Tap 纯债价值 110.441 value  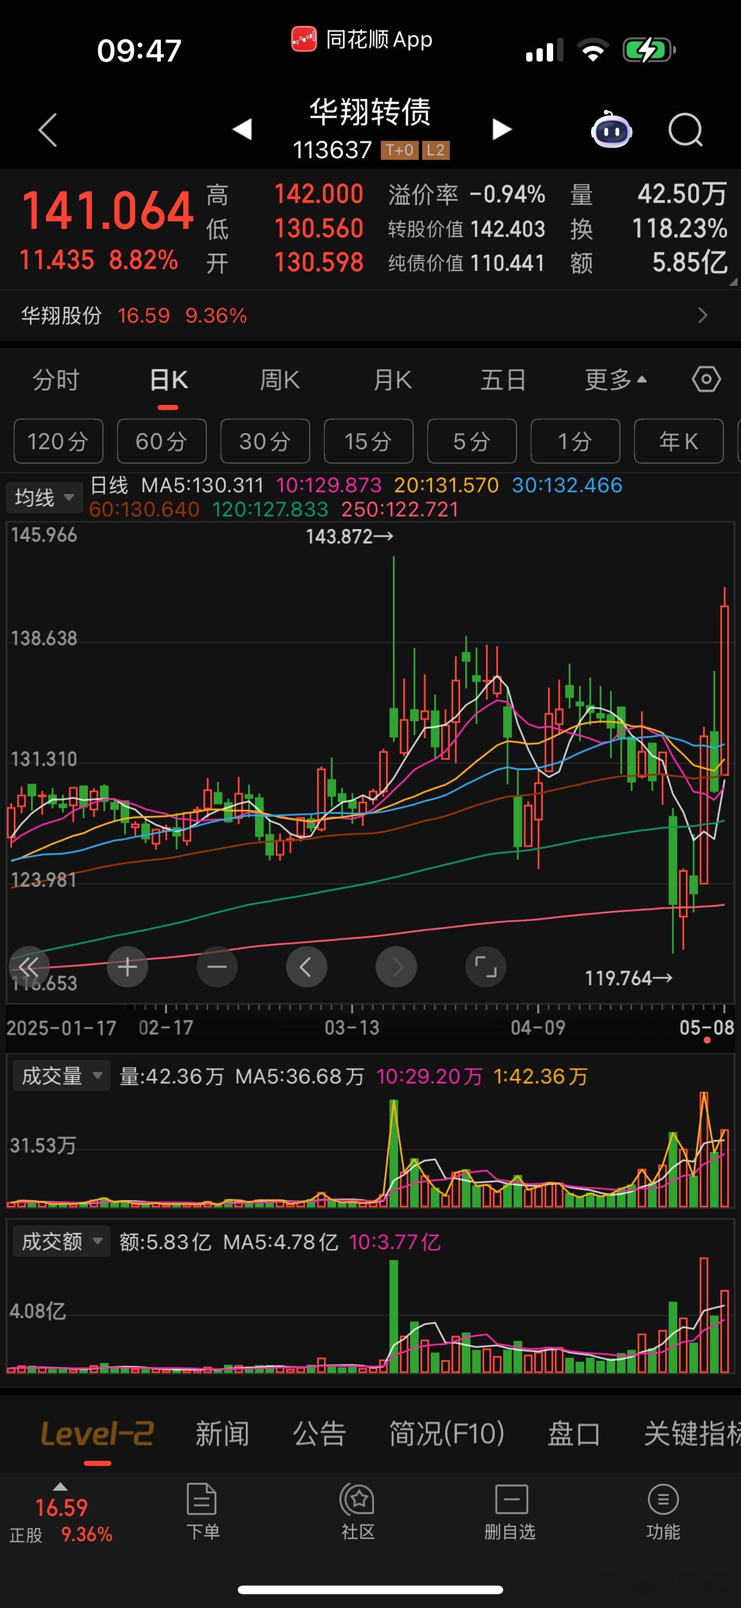point(507,263)
